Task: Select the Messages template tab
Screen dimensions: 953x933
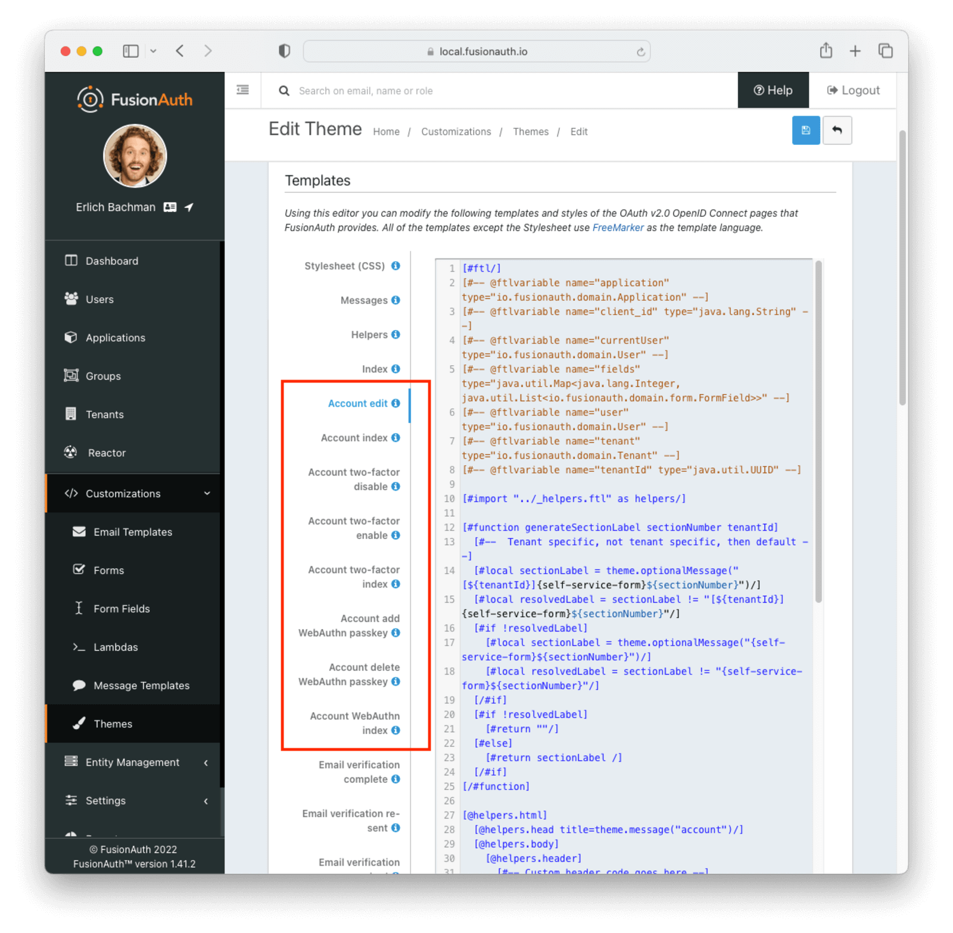Action: tap(363, 300)
